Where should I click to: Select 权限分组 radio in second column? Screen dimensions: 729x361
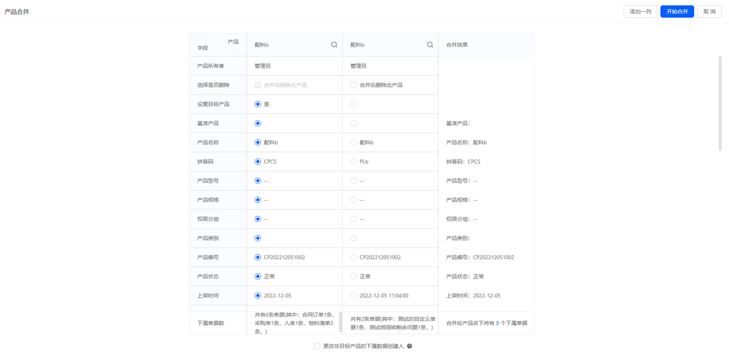pos(354,219)
